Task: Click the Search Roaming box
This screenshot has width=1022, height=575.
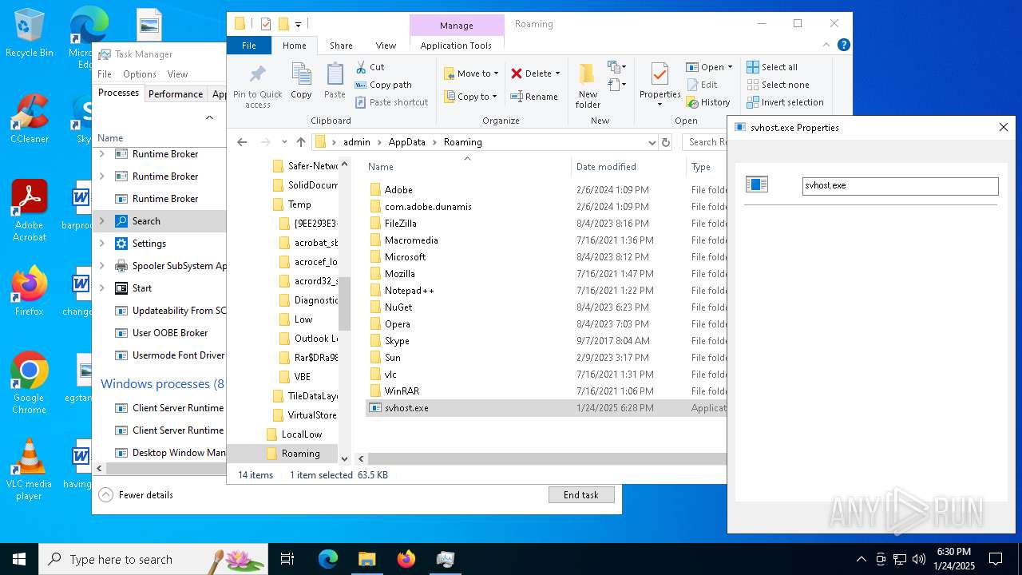Action: pyautogui.click(x=707, y=142)
